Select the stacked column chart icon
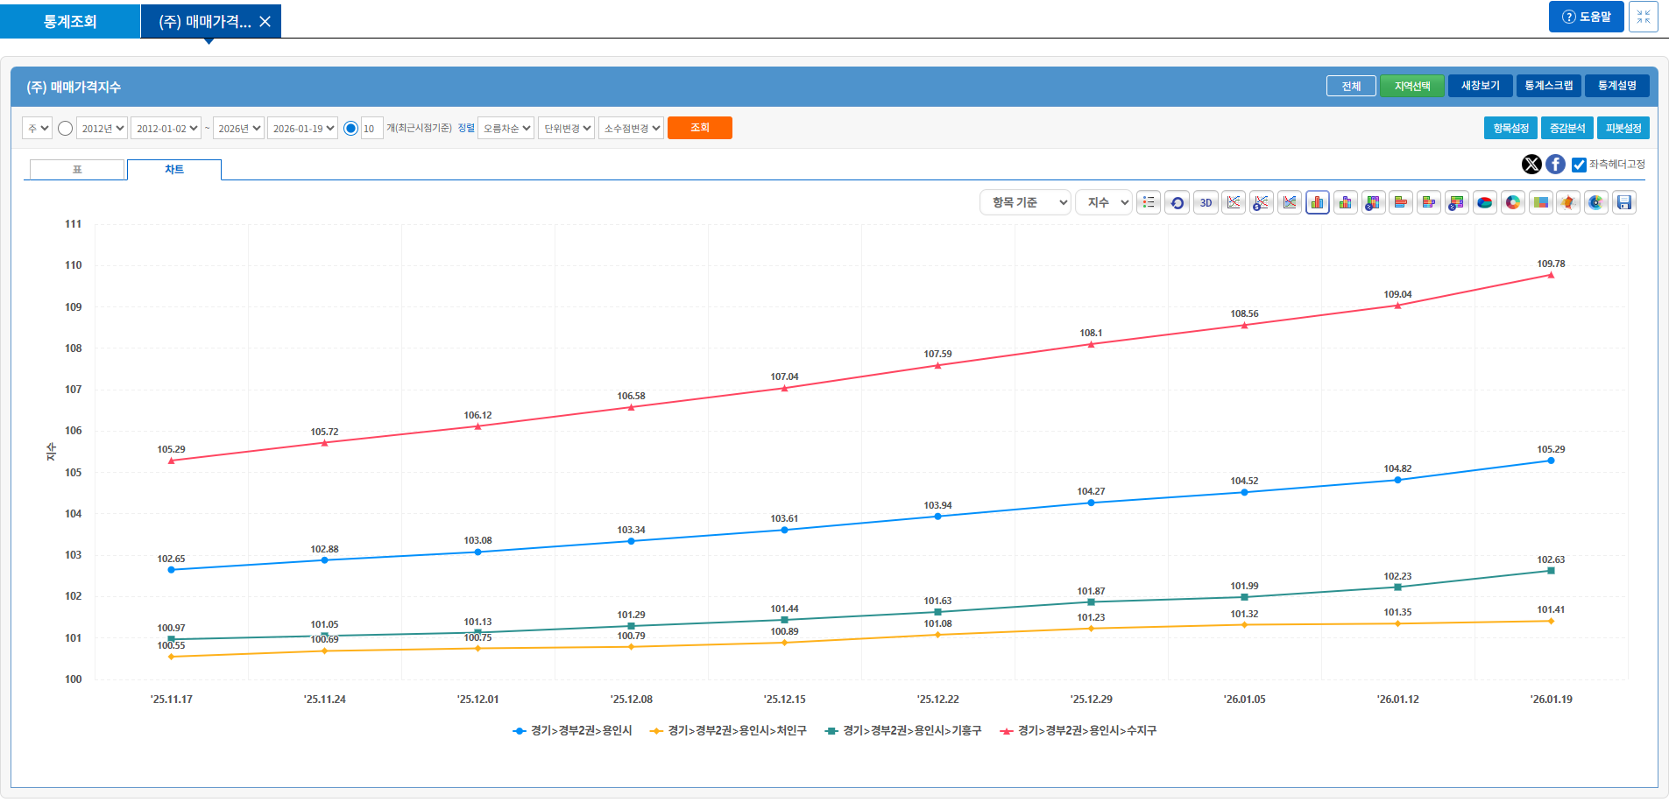Viewport: 1669px width, 802px height. pyautogui.click(x=1346, y=202)
